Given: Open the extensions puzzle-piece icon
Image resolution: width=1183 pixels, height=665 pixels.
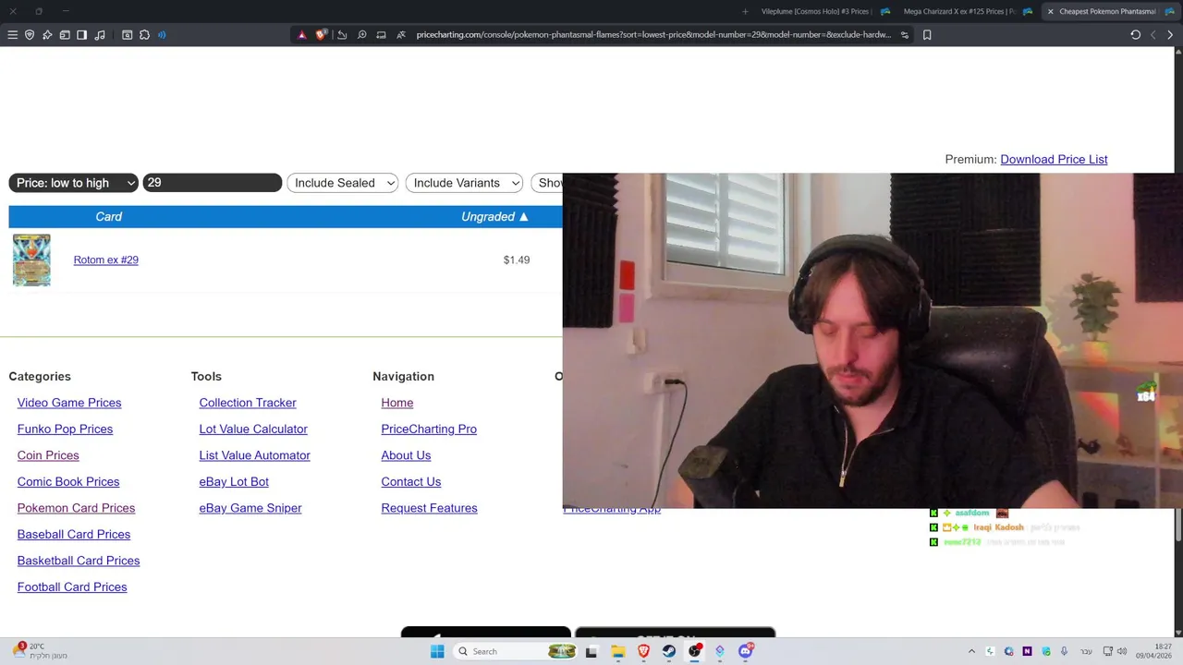Looking at the screenshot, I should coord(144,35).
